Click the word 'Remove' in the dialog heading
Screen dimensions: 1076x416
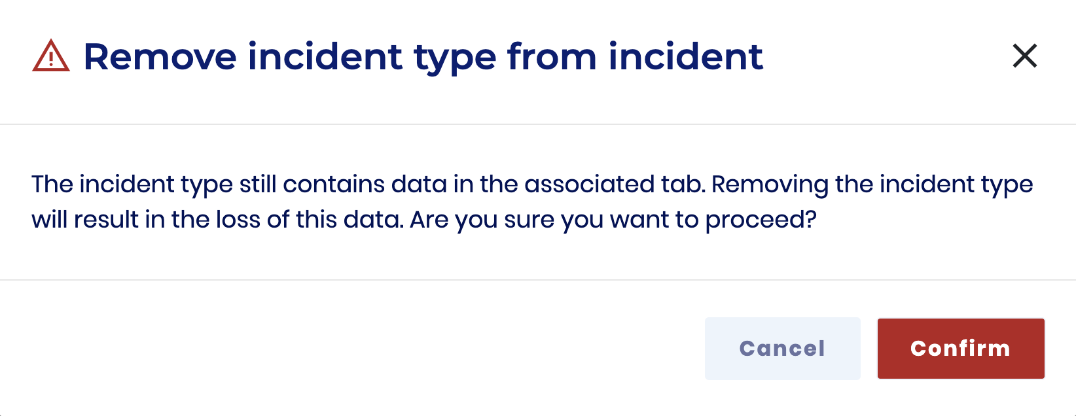click(x=160, y=56)
